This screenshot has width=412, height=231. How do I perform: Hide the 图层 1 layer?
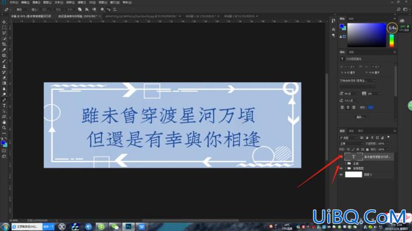pos(341,174)
